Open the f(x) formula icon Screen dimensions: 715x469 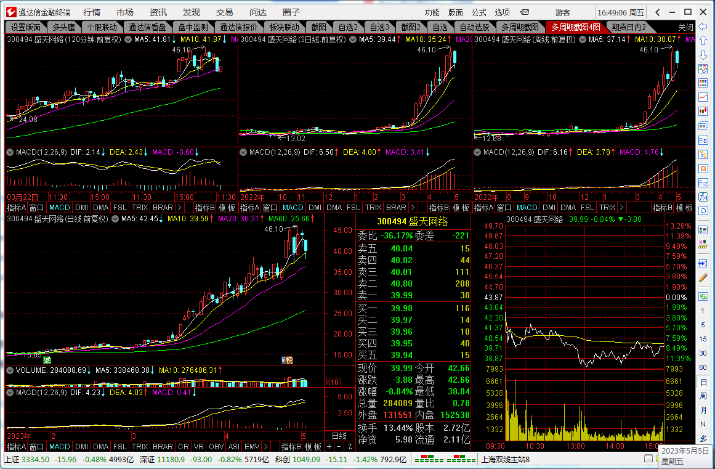[x=703, y=197]
